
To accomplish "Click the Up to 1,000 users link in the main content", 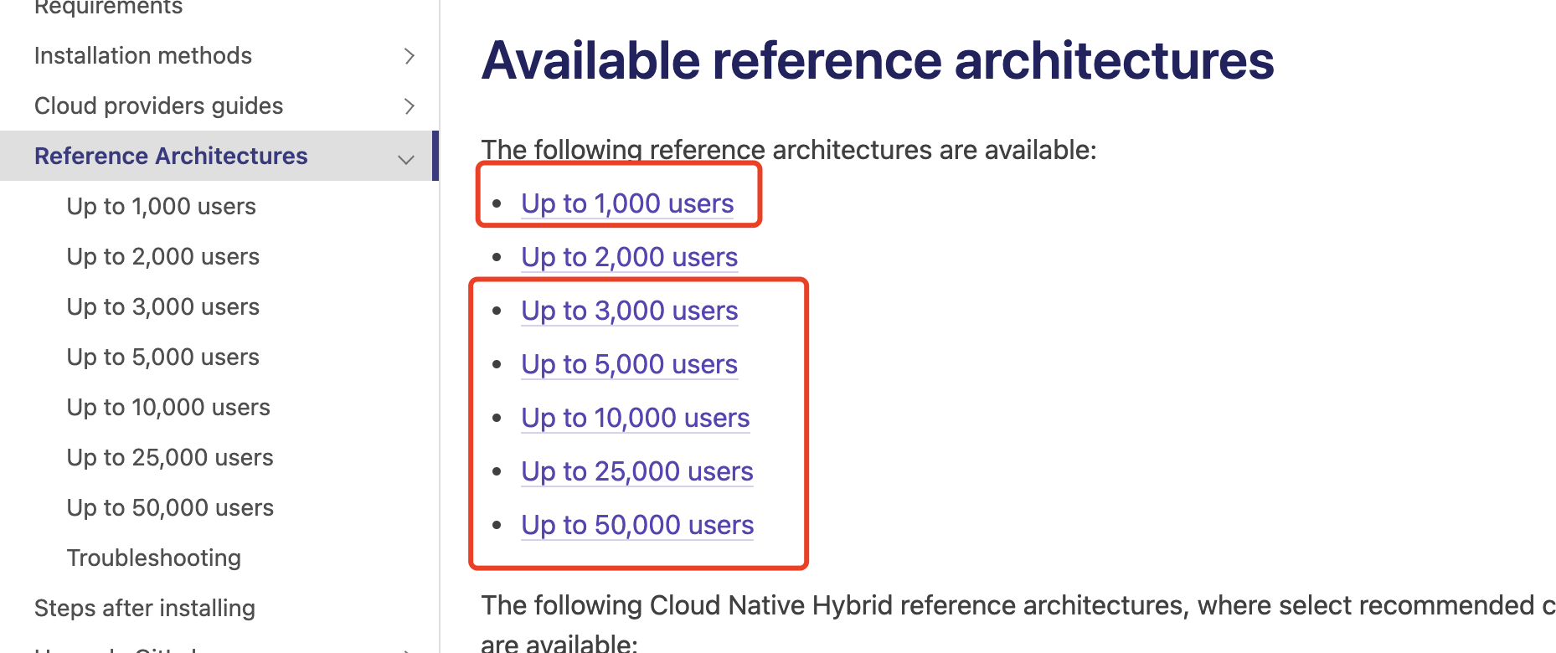I will [626, 203].
